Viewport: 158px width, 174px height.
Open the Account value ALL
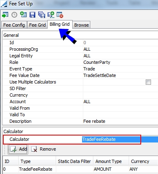(x=120, y=102)
